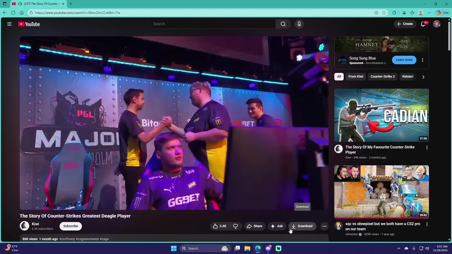
Task: Open The Story Of My Favourite Counter-Strike Player title
Action: coord(380,150)
